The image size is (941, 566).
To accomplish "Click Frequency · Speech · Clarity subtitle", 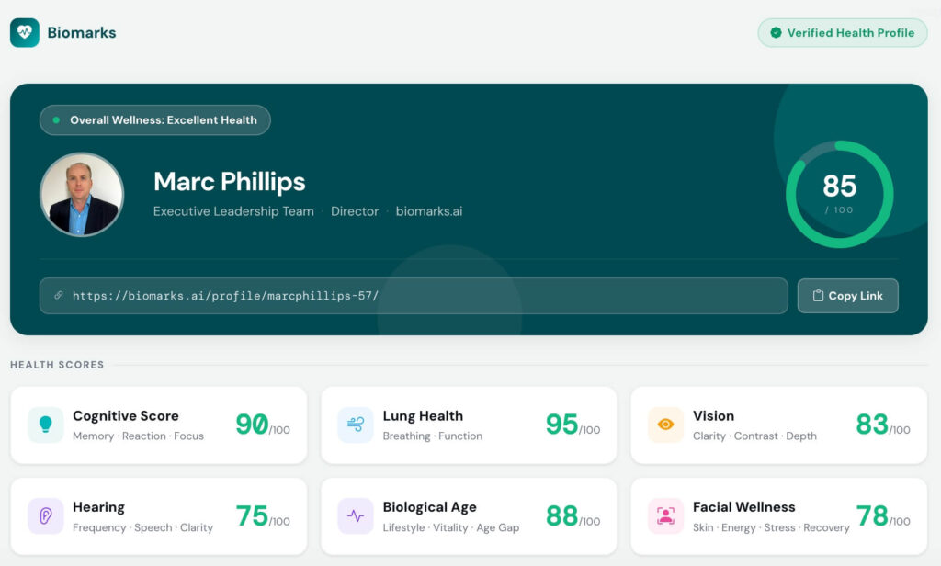I will (x=142, y=527).
